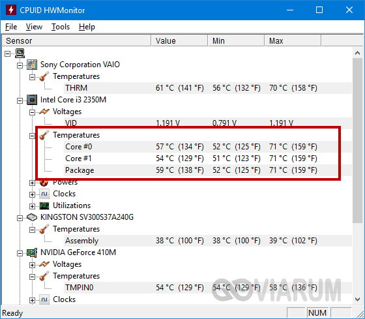This screenshot has width=365, height=319.
Task: Collapse the Intel Core i3 2350M node
Action: 20,100
